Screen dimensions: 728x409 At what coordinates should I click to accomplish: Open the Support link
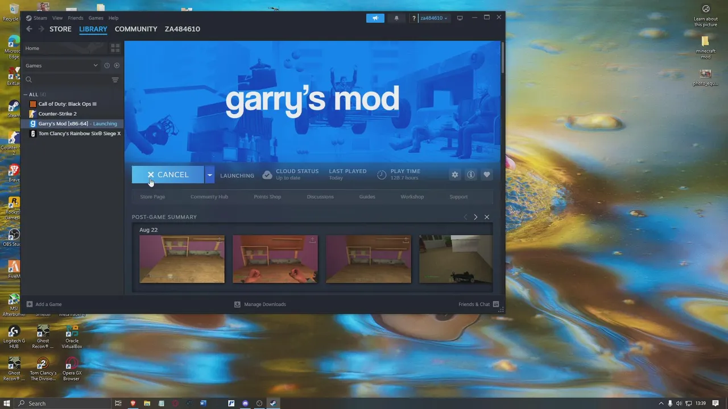[458, 197]
